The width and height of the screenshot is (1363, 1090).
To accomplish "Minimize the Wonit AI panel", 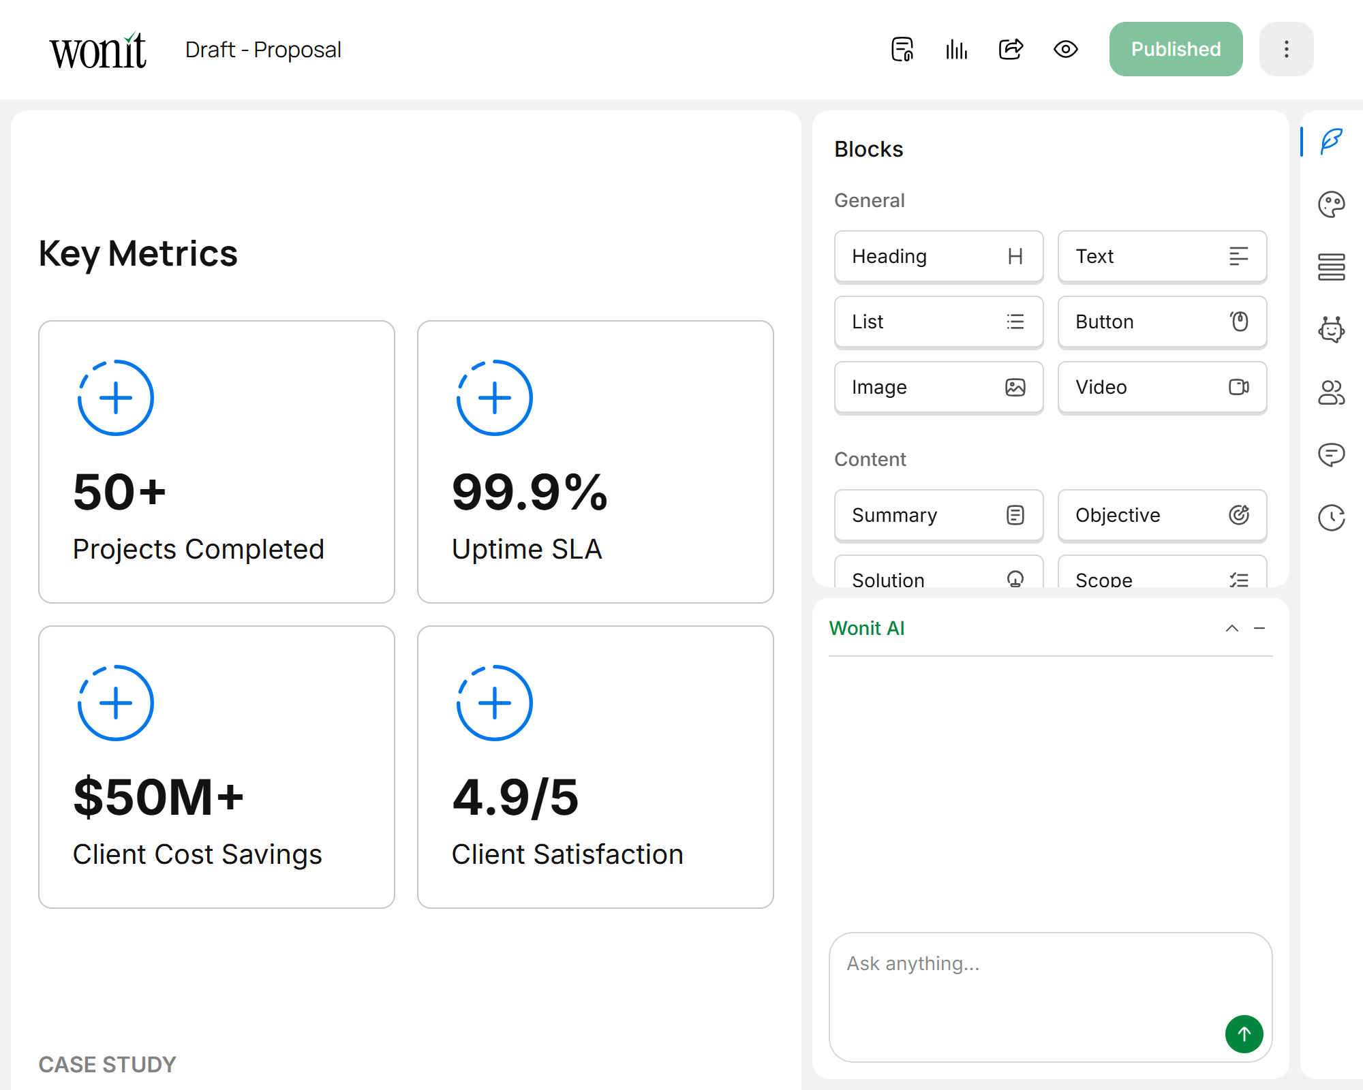I will pos(1259,628).
